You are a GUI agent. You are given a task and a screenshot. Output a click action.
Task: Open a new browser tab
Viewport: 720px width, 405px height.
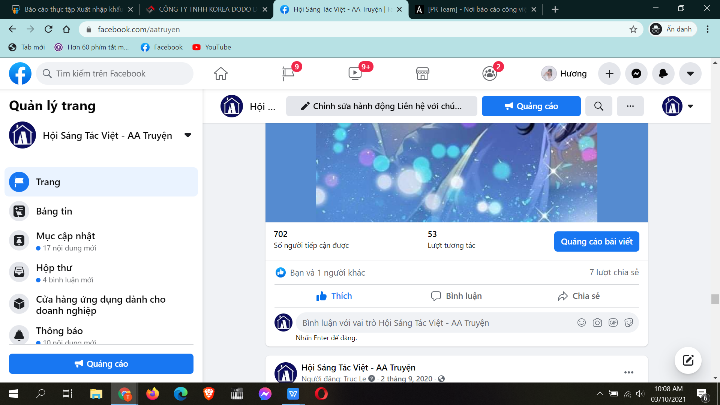tap(555, 9)
